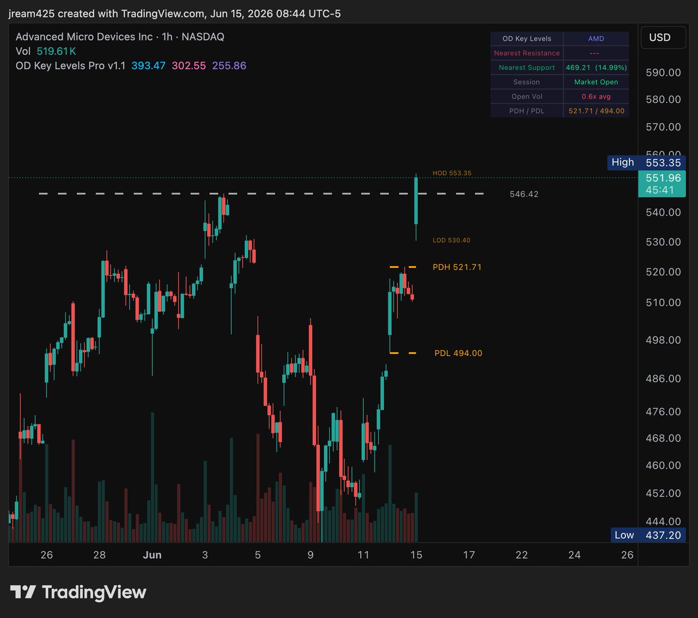This screenshot has height=618, width=698.
Task: Click the AMD ticker cell in table
Action: (x=596, y=39)
